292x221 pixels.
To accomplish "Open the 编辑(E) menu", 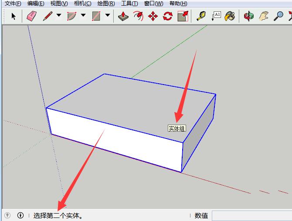I will (x=36, y=3).
